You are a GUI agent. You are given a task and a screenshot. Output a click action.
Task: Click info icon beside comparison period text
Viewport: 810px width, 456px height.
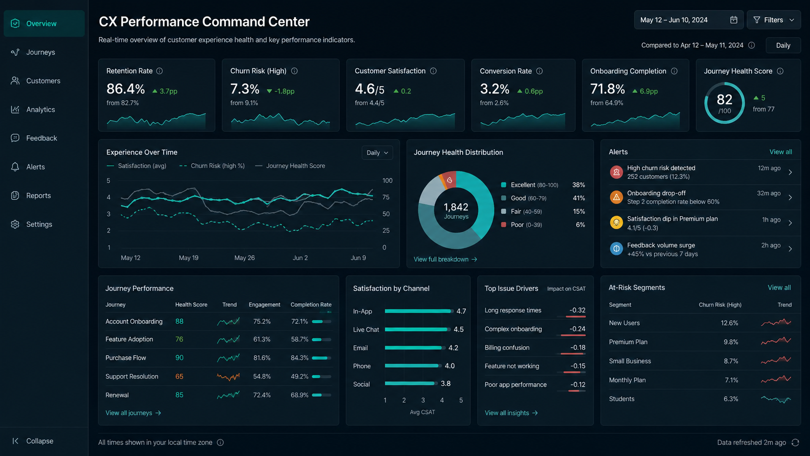pyautogui.click(x=751, y=45)
